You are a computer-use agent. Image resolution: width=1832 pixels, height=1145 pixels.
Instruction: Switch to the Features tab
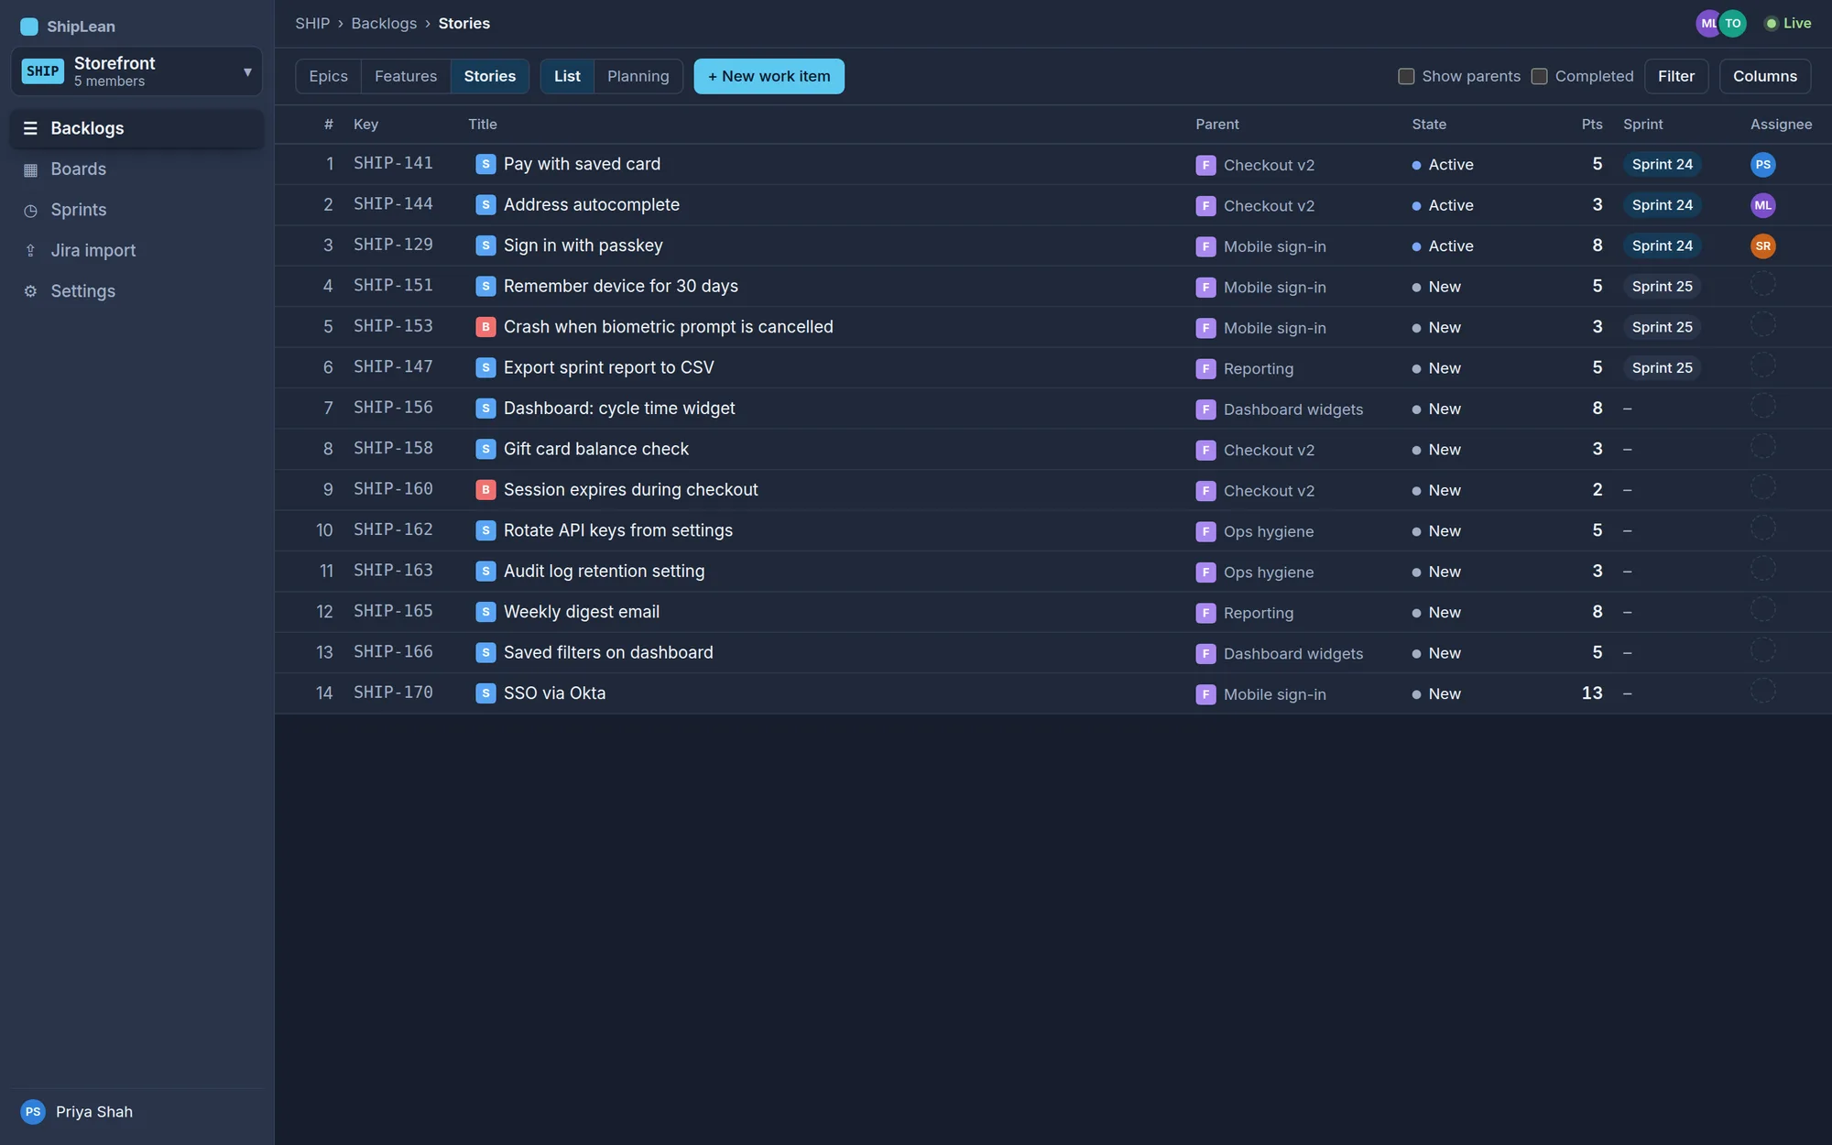405,76
